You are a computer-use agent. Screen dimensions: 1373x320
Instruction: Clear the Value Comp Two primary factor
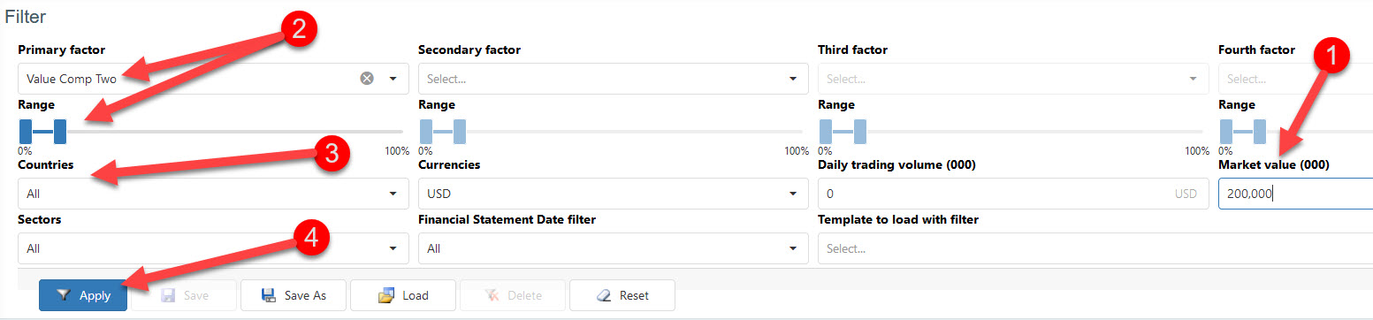coord(367,79)
